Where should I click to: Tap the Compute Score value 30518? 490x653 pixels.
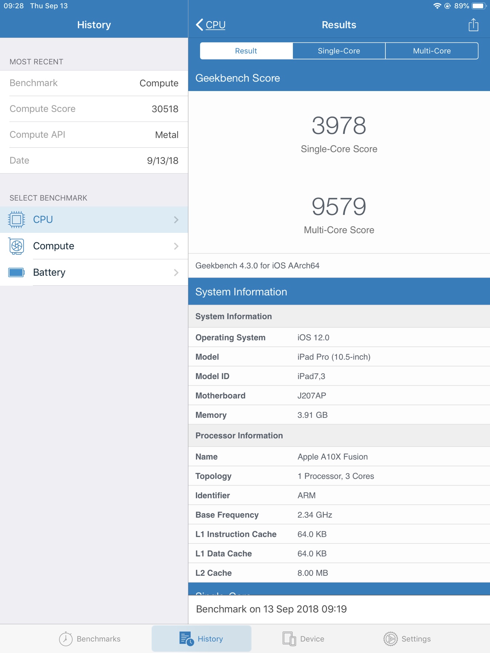coord(165,109)
